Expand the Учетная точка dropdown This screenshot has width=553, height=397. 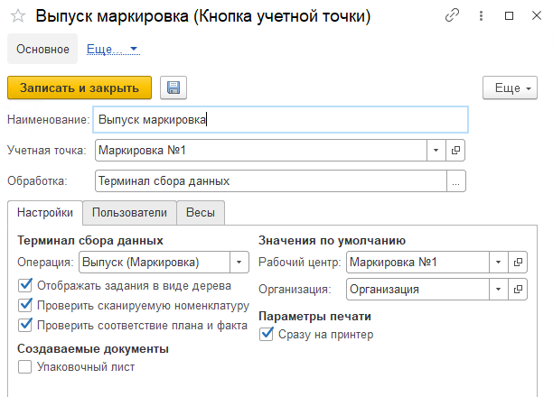point(436,150)
